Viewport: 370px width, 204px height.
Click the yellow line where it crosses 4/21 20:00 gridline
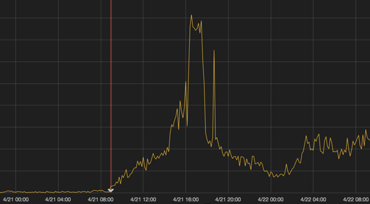click(228, 154)
